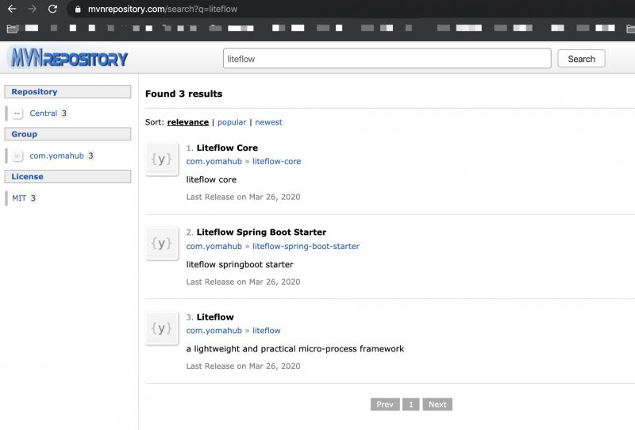Click the Liteflow Spring Boot Starter icon
The height and width of the screenshot is (430, 635).
pos(161,244)
